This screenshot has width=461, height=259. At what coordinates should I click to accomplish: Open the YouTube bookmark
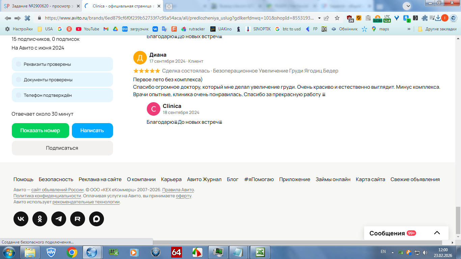click(87, 29)
